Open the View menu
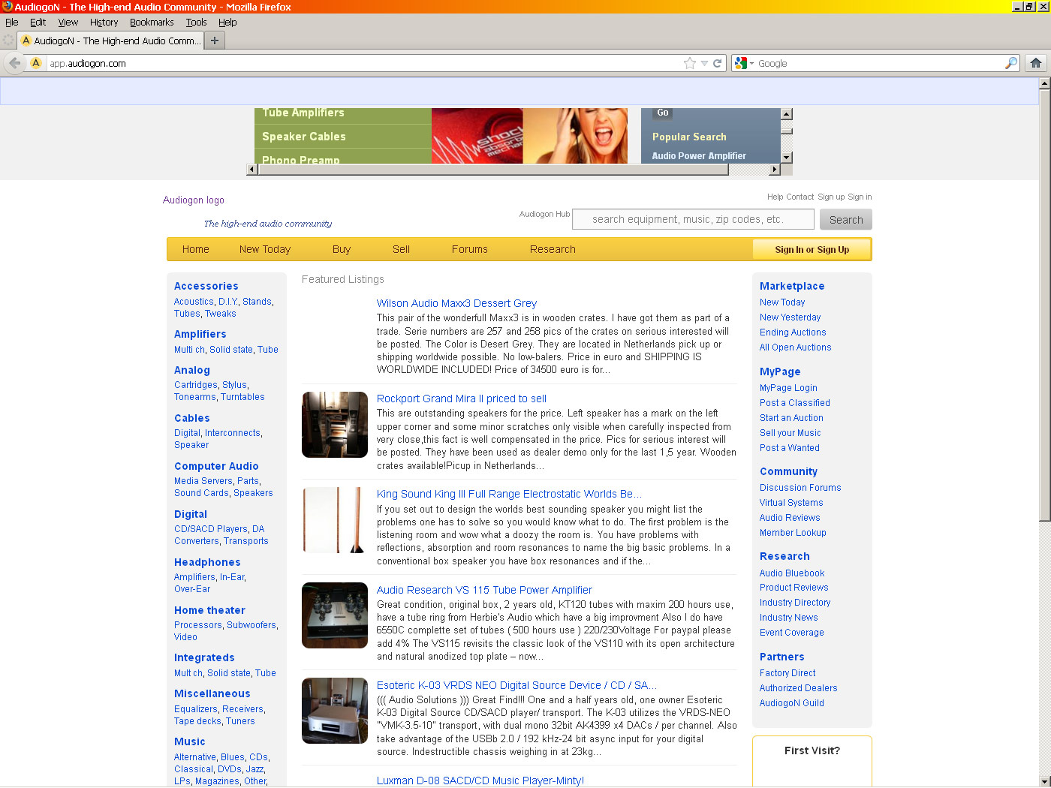Viewport: 1051px width, 788px height. click(68, 23)
